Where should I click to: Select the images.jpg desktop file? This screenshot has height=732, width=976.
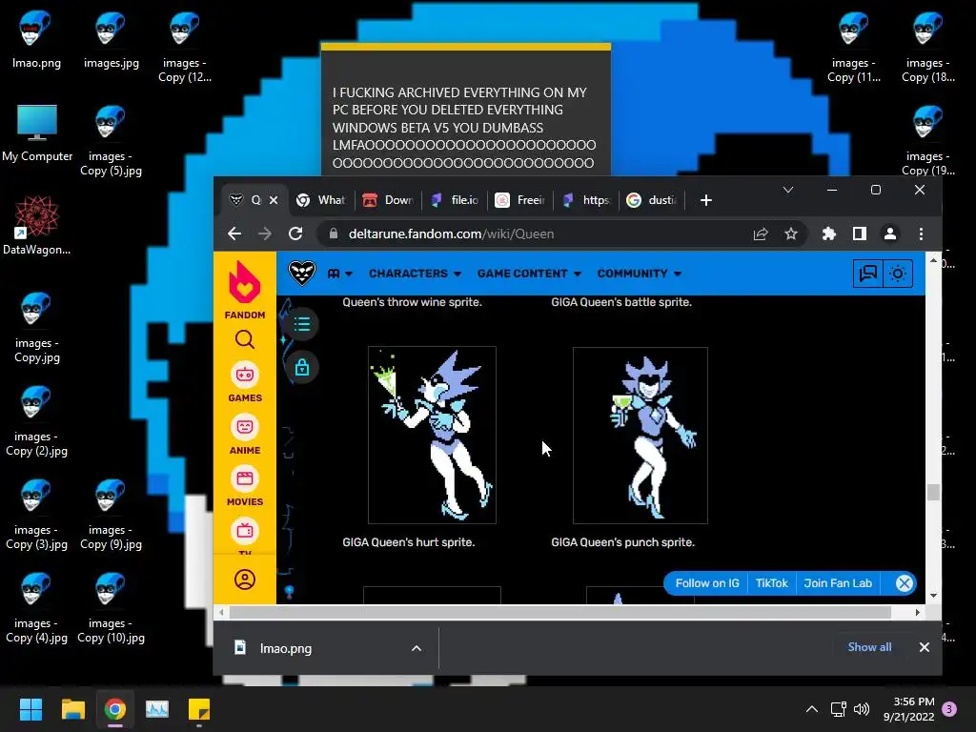(111, 40)
